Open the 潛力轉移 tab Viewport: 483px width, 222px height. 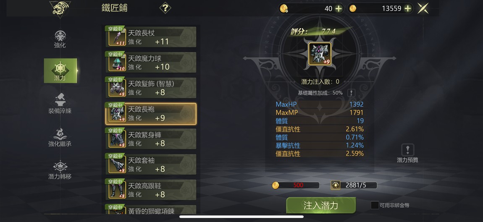(60, 170)
